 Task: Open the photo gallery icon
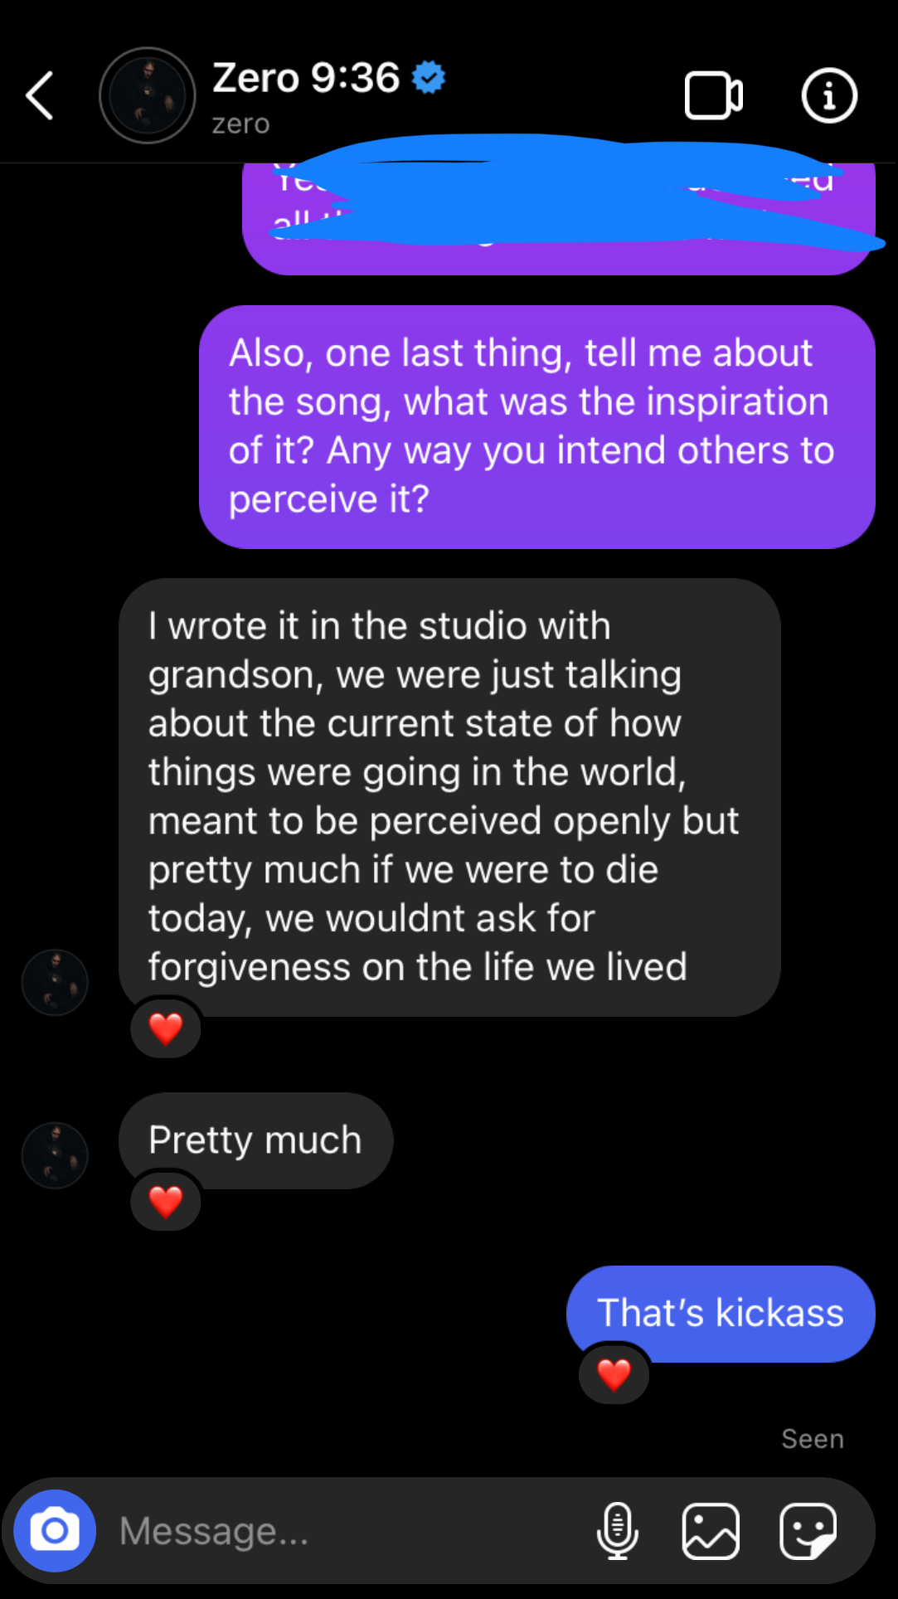pos(711,1531)
